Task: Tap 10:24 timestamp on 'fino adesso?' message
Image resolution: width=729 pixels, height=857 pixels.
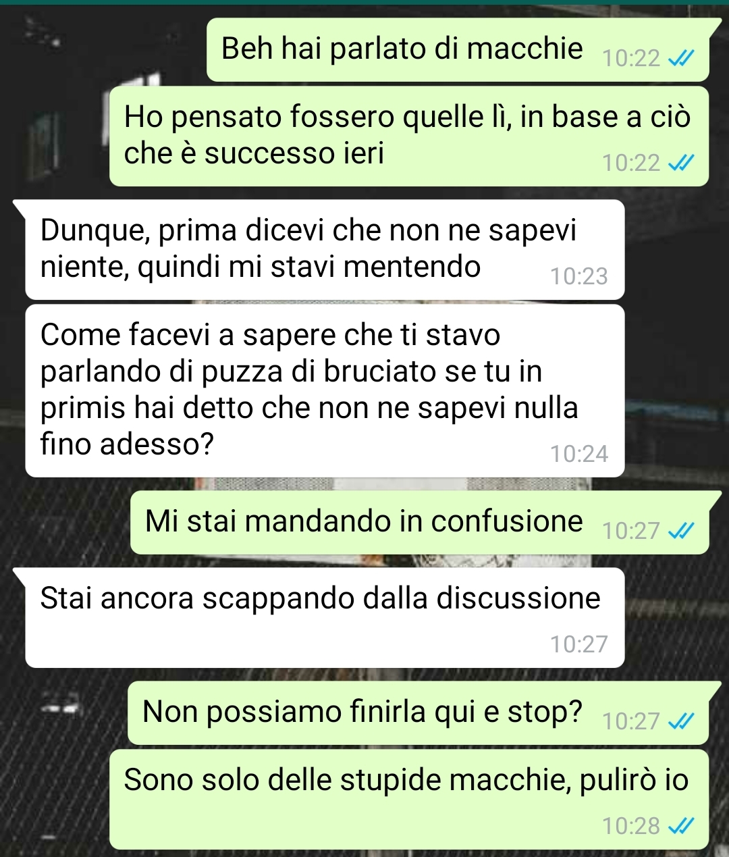Action: coord(579,454)
